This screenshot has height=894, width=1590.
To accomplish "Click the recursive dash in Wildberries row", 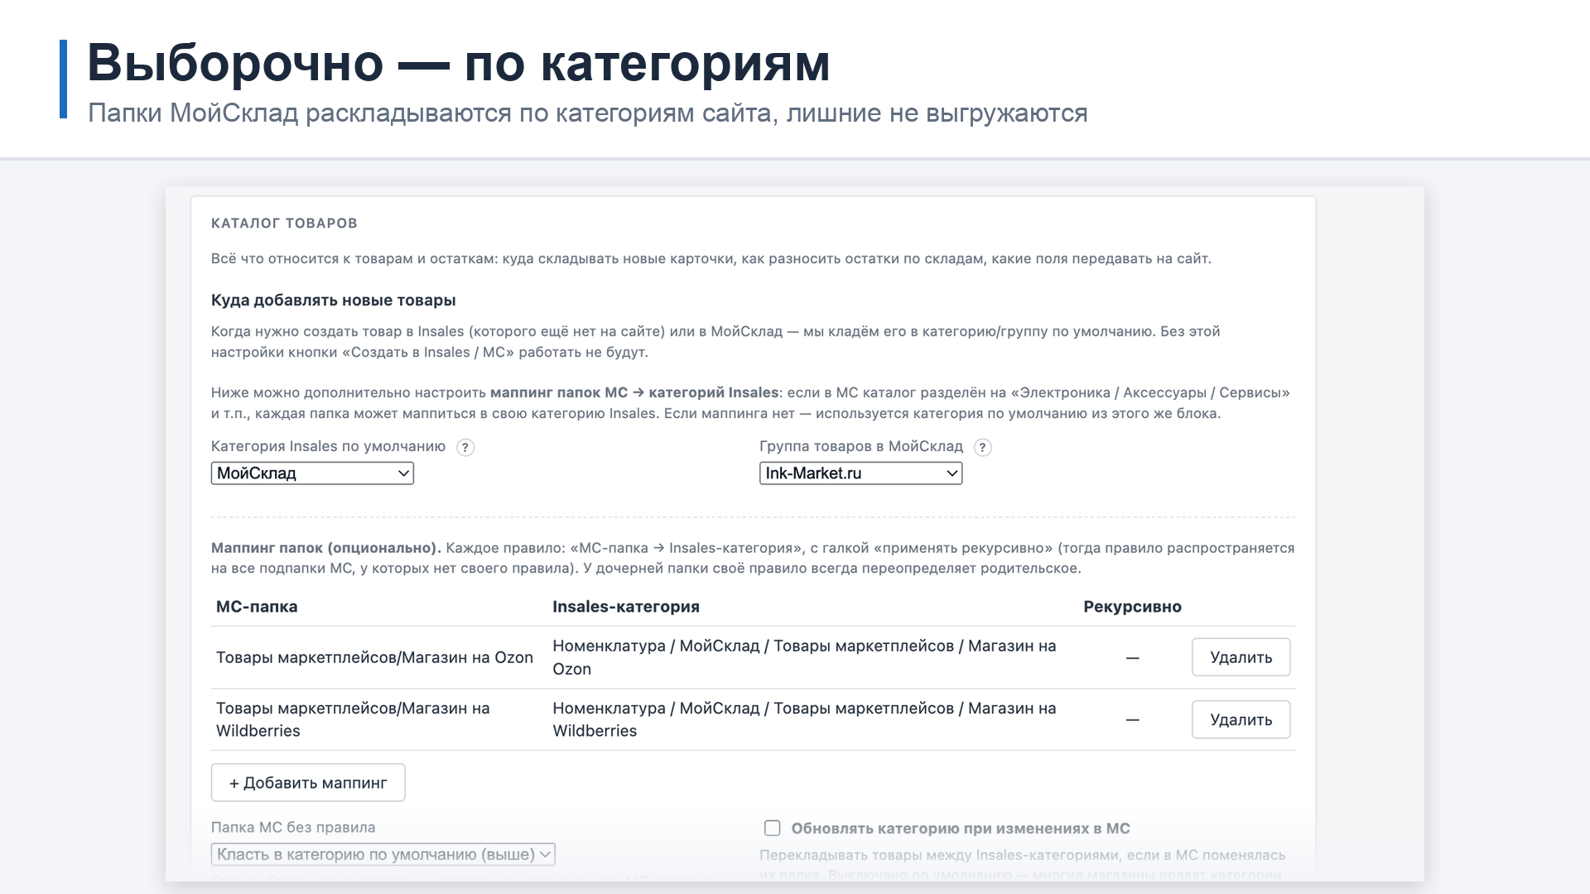I will (1133, 720).
